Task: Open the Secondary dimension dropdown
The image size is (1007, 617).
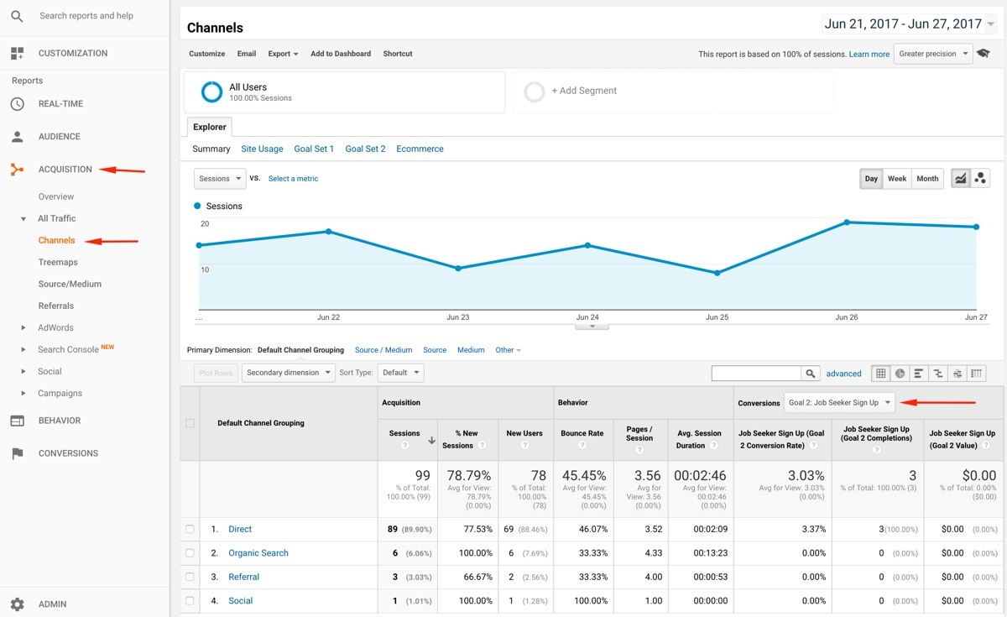Action: (x=289, y=373)
